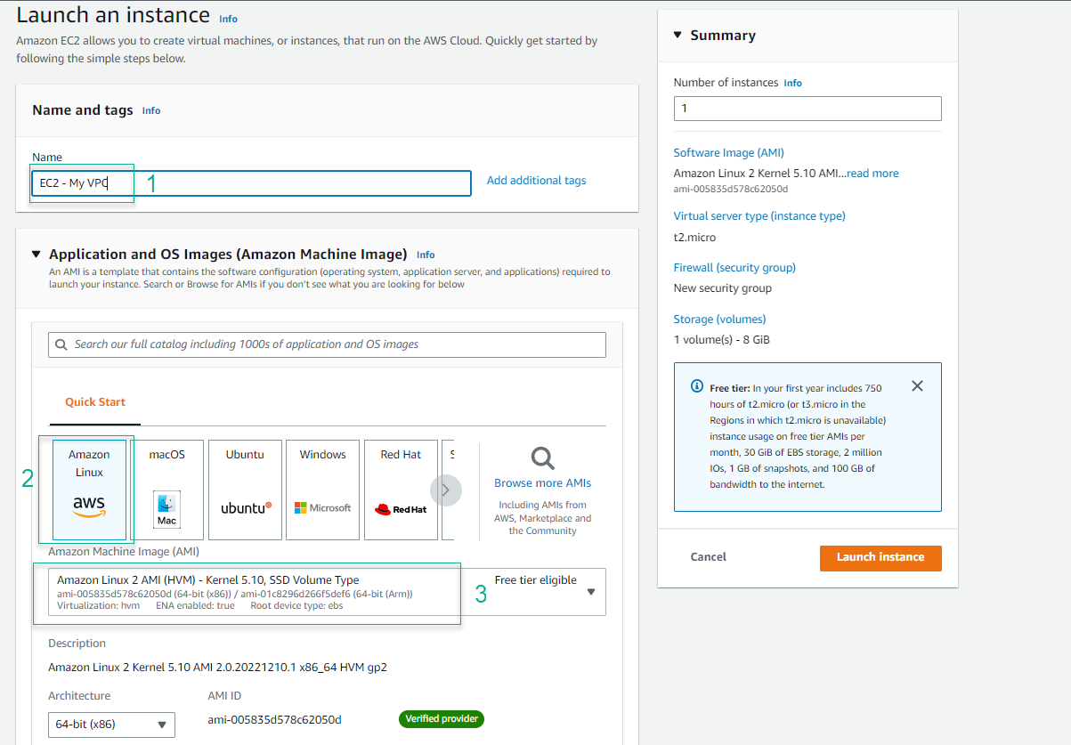Click the t2.micro instance type text

(x=694, y=238)
